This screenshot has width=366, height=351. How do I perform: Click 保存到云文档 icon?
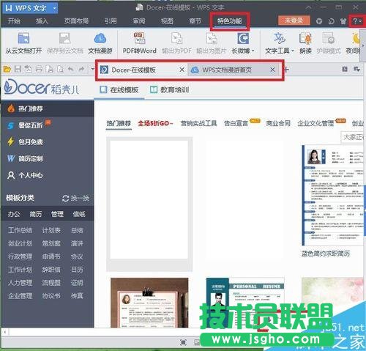click(65, 38)
